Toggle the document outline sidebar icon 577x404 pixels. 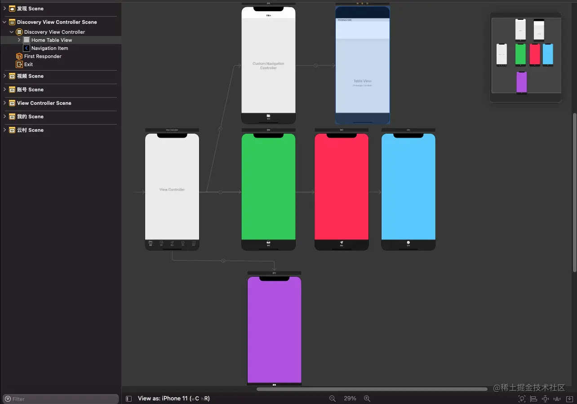[129, 399]
